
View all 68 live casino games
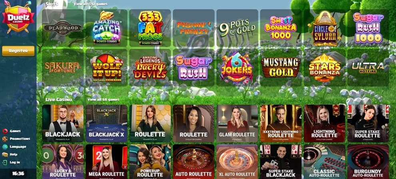[103, 99]
